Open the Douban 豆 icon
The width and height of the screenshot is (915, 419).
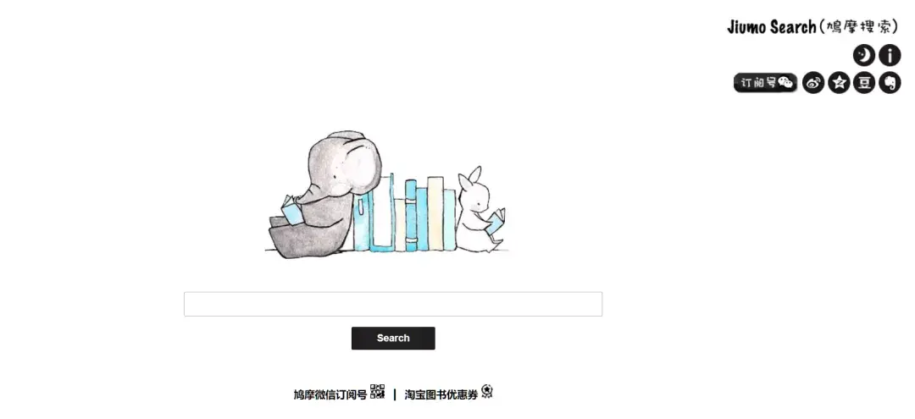pyautogui.click(x=863, y=83)
